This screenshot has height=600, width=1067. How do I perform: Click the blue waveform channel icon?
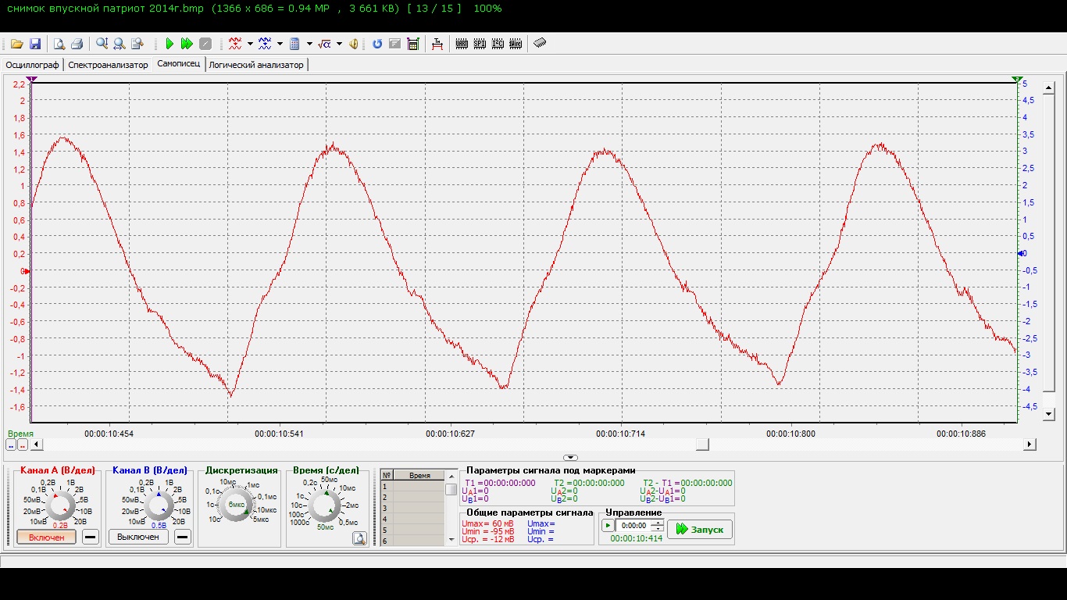(x=265, y=44)
